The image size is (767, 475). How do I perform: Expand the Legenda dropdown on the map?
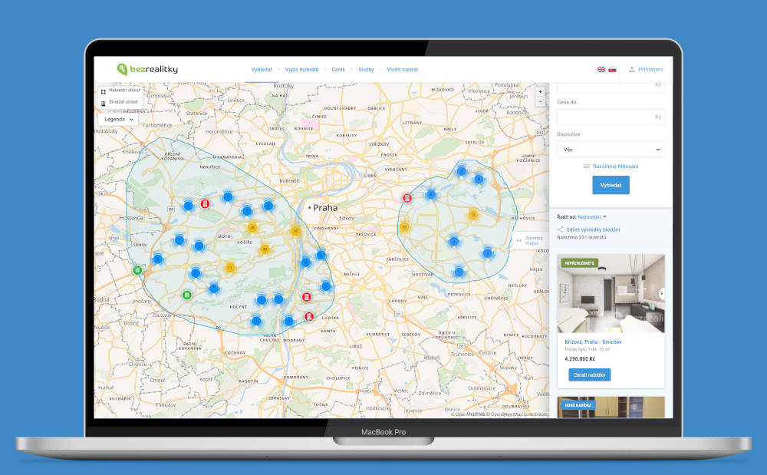pos(118,120)
